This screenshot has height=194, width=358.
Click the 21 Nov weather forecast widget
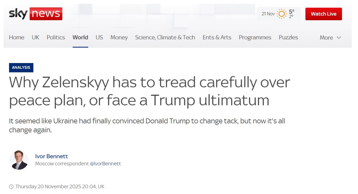click(x=278, y=14)
